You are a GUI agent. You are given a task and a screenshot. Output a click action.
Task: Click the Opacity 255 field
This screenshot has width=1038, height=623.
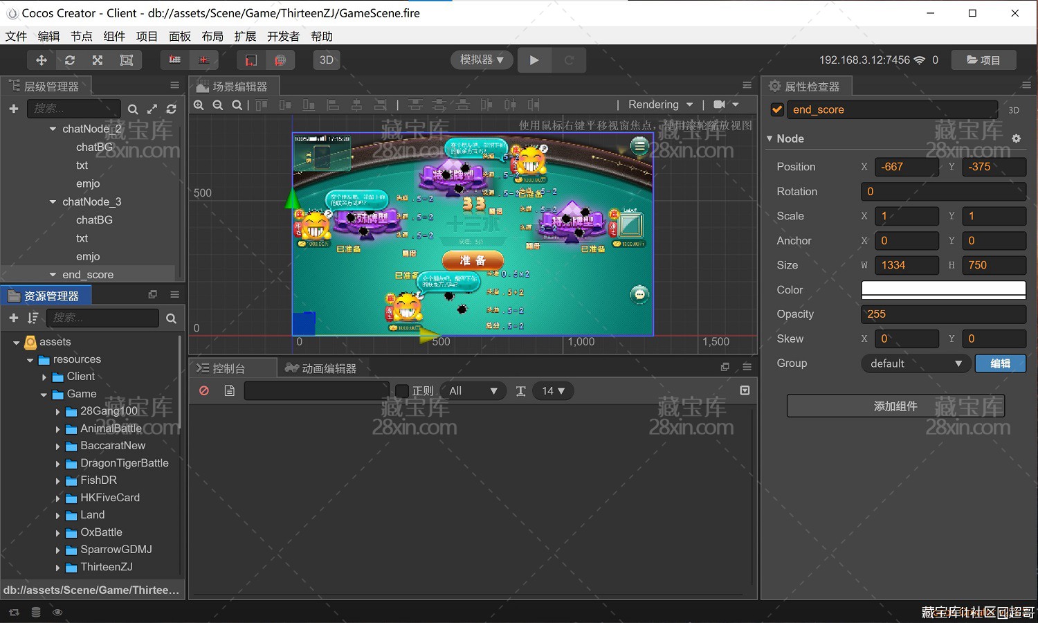point(943,314)
